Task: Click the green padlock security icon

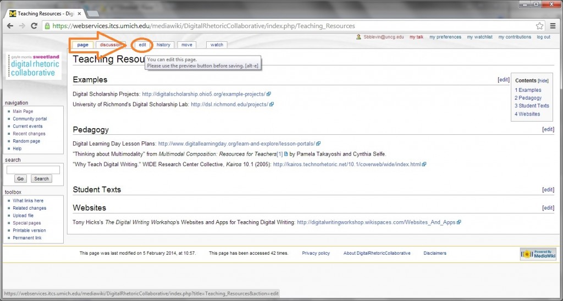Action: (x=47, y=26)
